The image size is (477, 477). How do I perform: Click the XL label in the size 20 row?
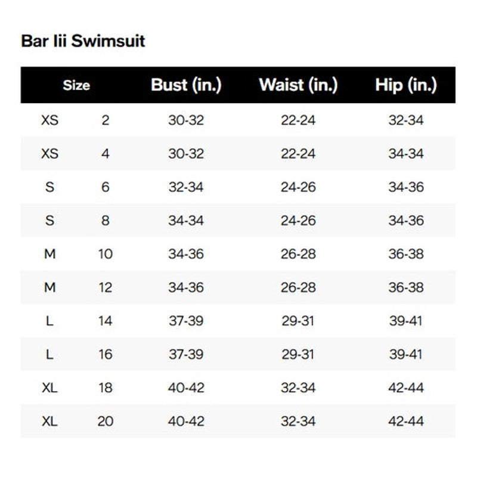click(50, 421)
